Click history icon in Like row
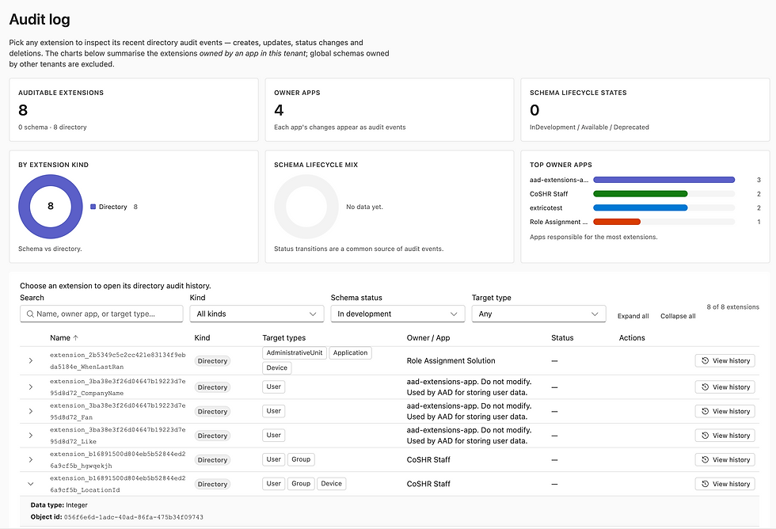The width and height of the screenshot is (776, 529). (706, 436)
